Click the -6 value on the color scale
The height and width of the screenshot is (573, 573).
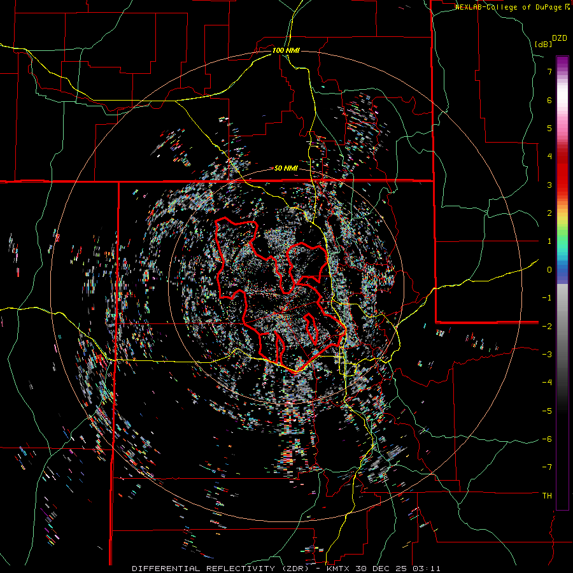[x=547, y=439]
